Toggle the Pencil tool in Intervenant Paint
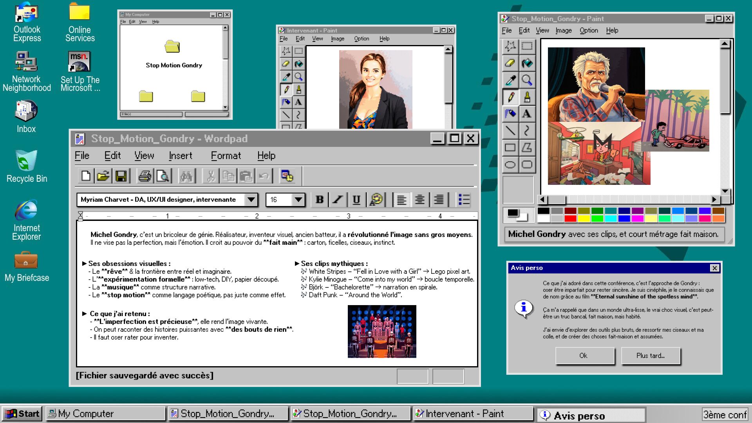Screen dimensions: 752x423 pos(286,89)
